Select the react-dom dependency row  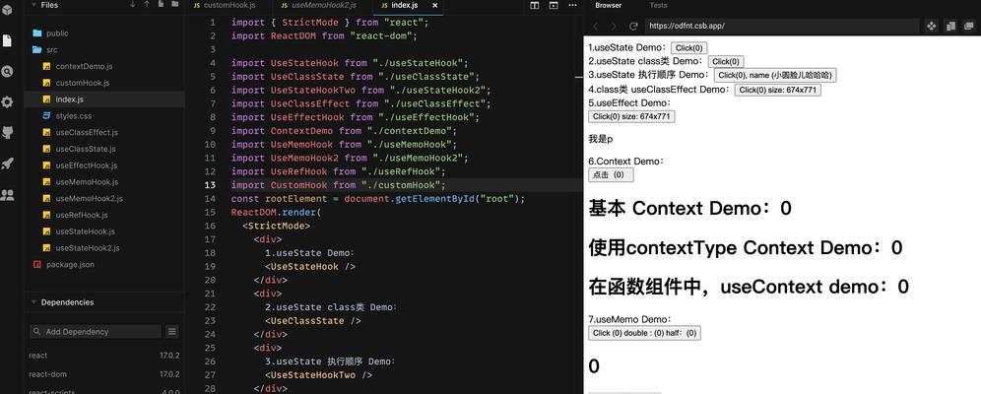click(103, 374)
